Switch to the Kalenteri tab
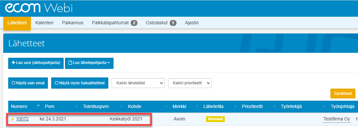Image resolution: width=358 pixels, height=128 pixels. pos(44,23)
